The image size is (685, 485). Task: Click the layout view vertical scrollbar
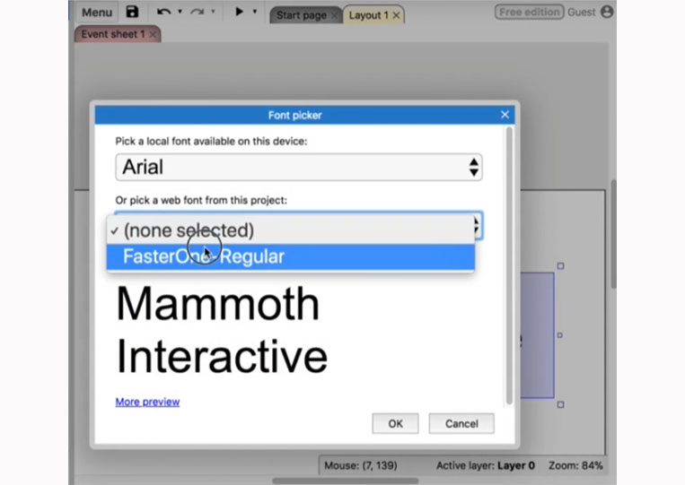pos(613,233)
